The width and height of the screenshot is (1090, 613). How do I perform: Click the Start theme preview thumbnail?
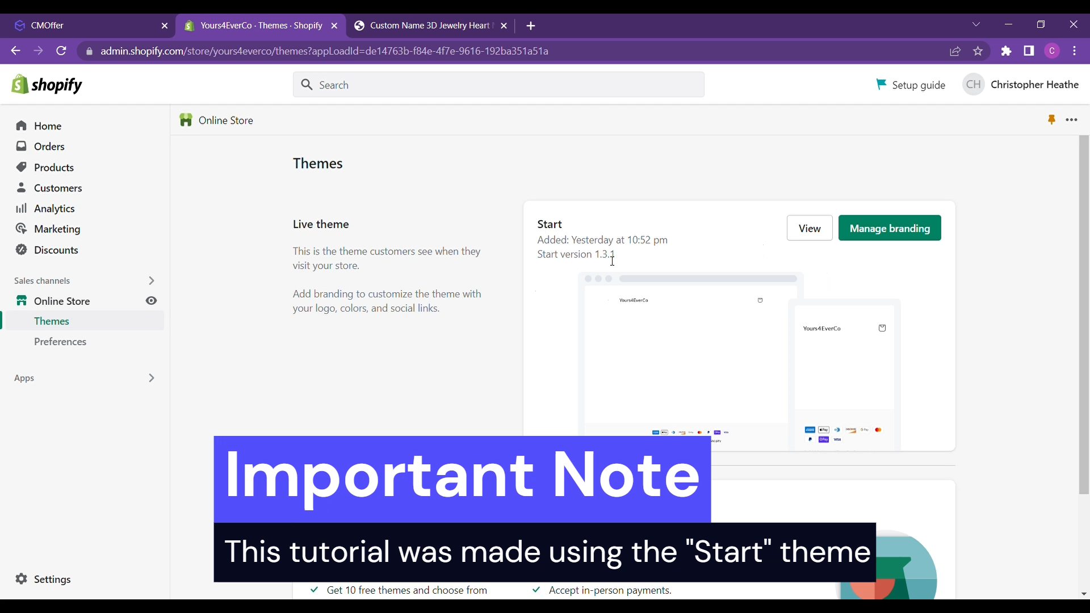[739, 361]
